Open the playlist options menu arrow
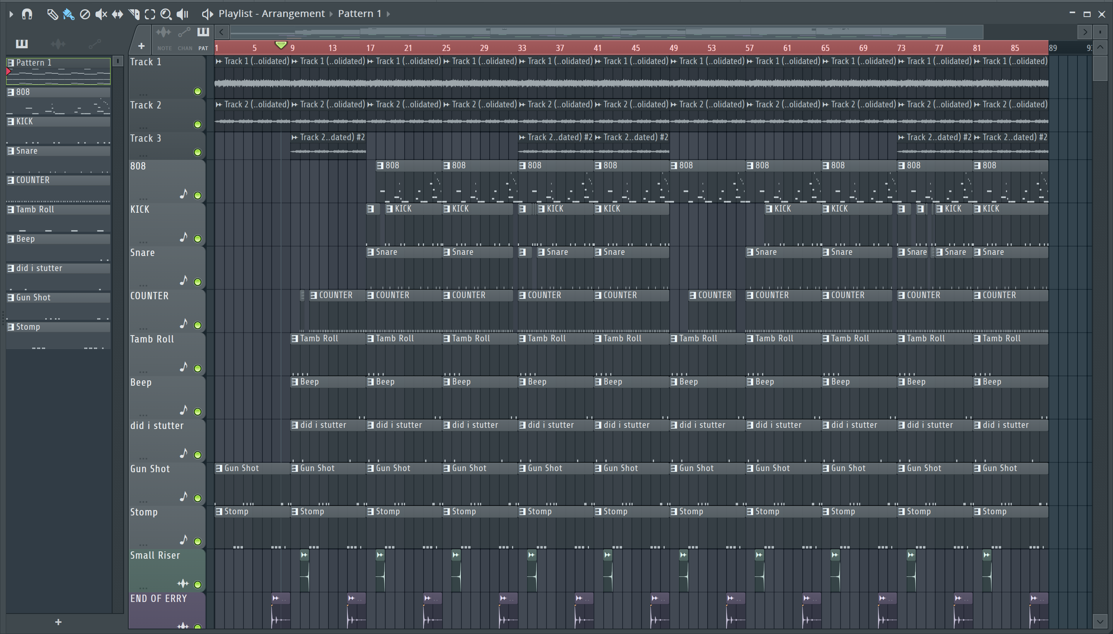The height and width of the screenshot is (634, 1113). pyautogui.click(x=11, y=14)
